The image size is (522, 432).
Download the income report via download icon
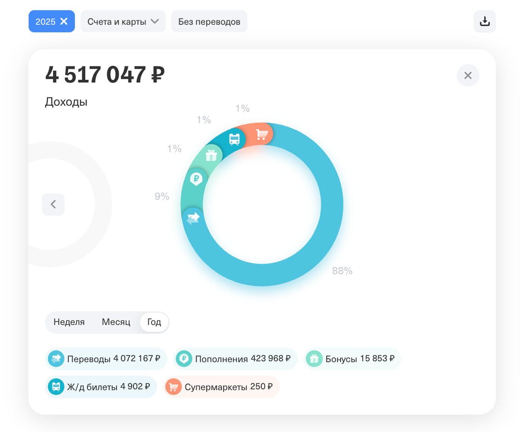click(484, 21)
